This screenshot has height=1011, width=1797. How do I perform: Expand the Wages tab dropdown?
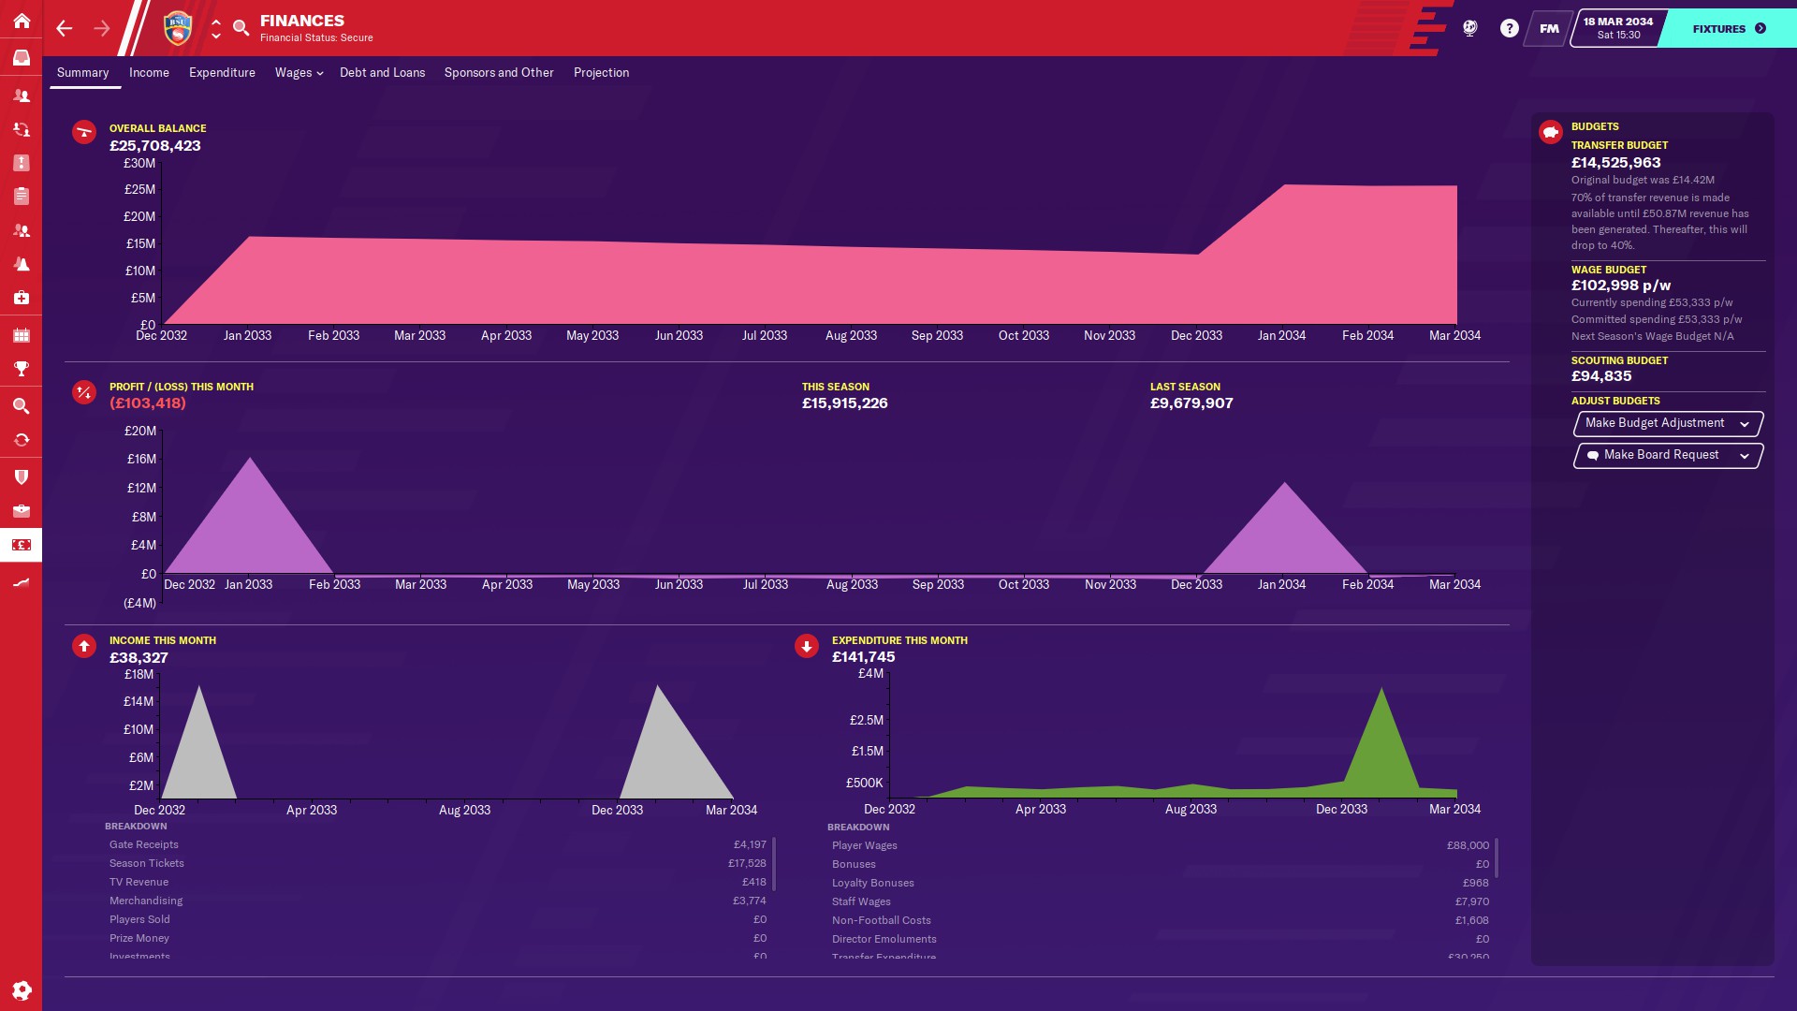point(299,72)
